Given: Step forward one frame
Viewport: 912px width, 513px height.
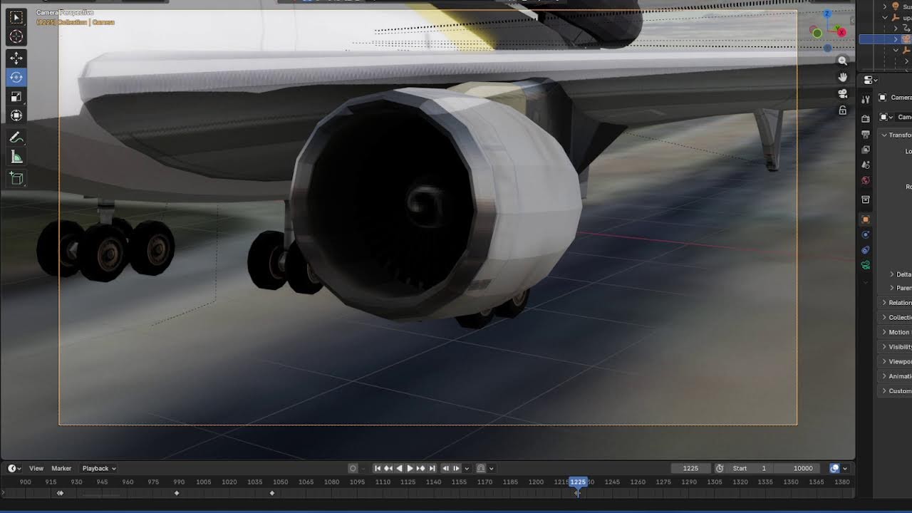Looking at the screenshot, I should pyautogui.click(x=456, y=468).
